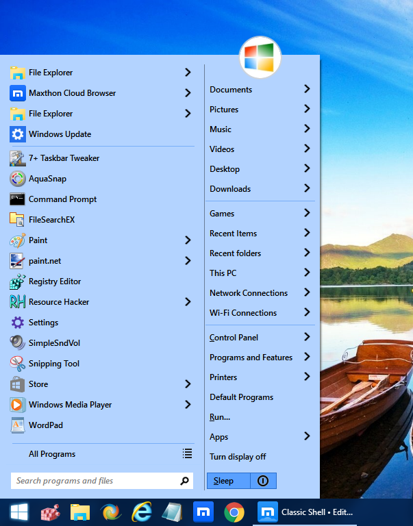This screenshot has width=413, height=526.
Task: Open Maxthon Cloud Browser icon in start menu
Action: pyautogui.click(x=17, y=93)
